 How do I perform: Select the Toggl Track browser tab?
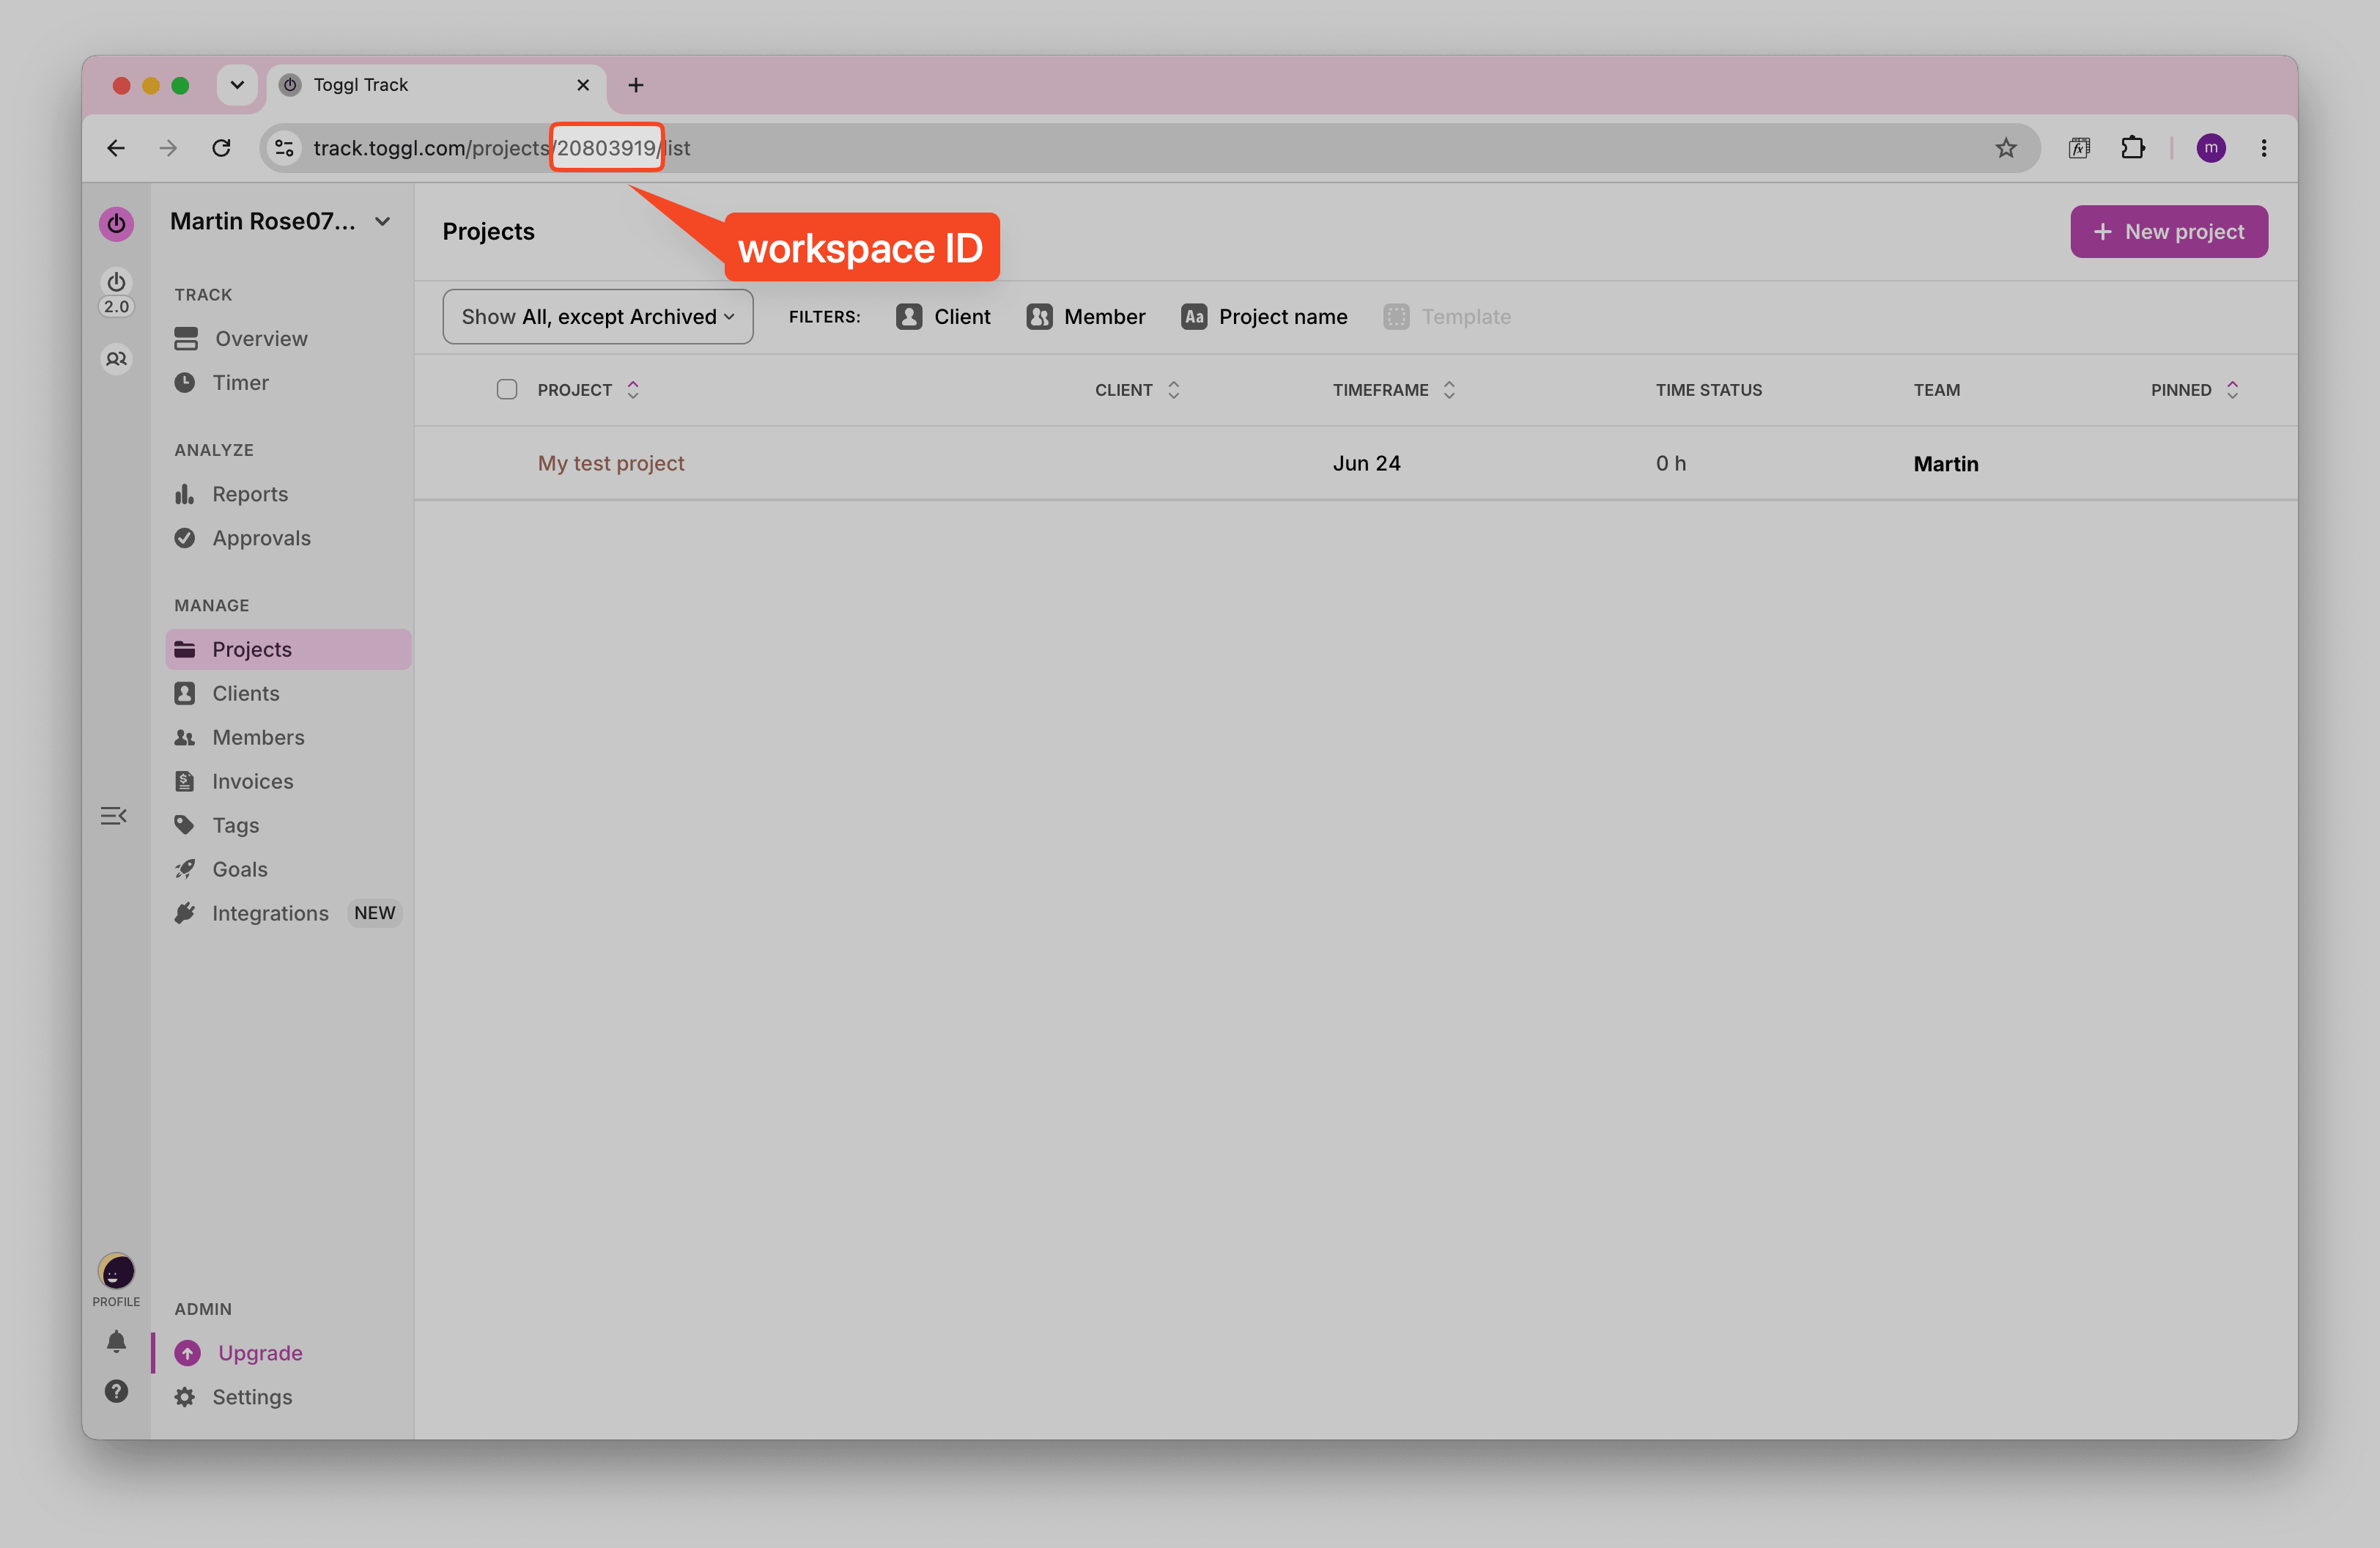tap(436, 85)
